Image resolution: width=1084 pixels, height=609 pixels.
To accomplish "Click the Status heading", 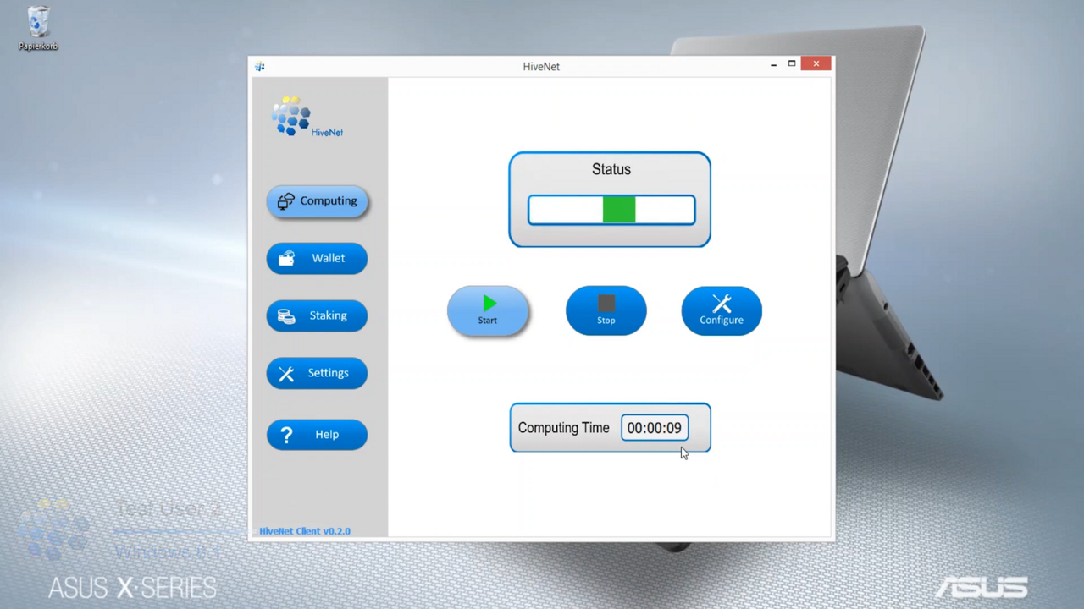I will [x=611, y=169].
